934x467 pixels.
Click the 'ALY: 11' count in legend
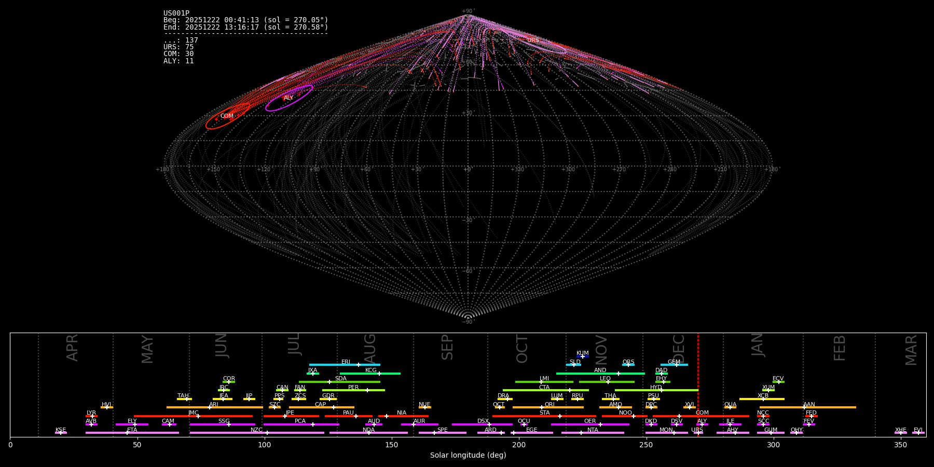178,61
